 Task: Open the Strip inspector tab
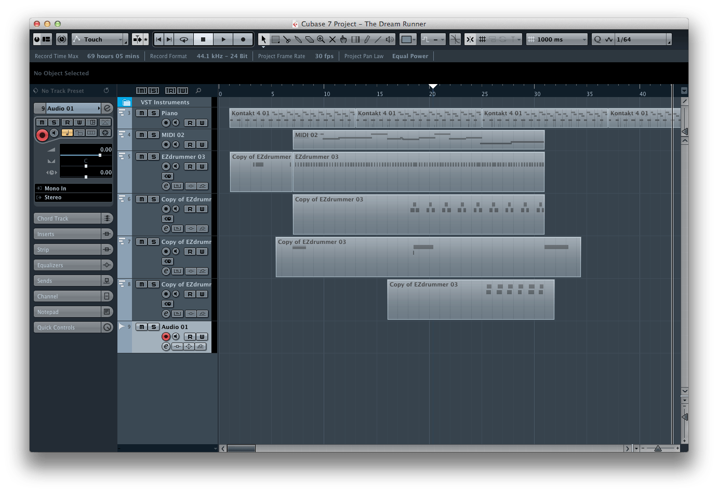coord(73,250)
